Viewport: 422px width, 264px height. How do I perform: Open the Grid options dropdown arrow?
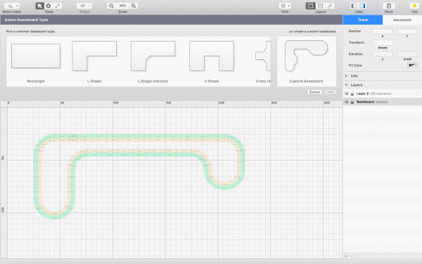pos(289,6)
